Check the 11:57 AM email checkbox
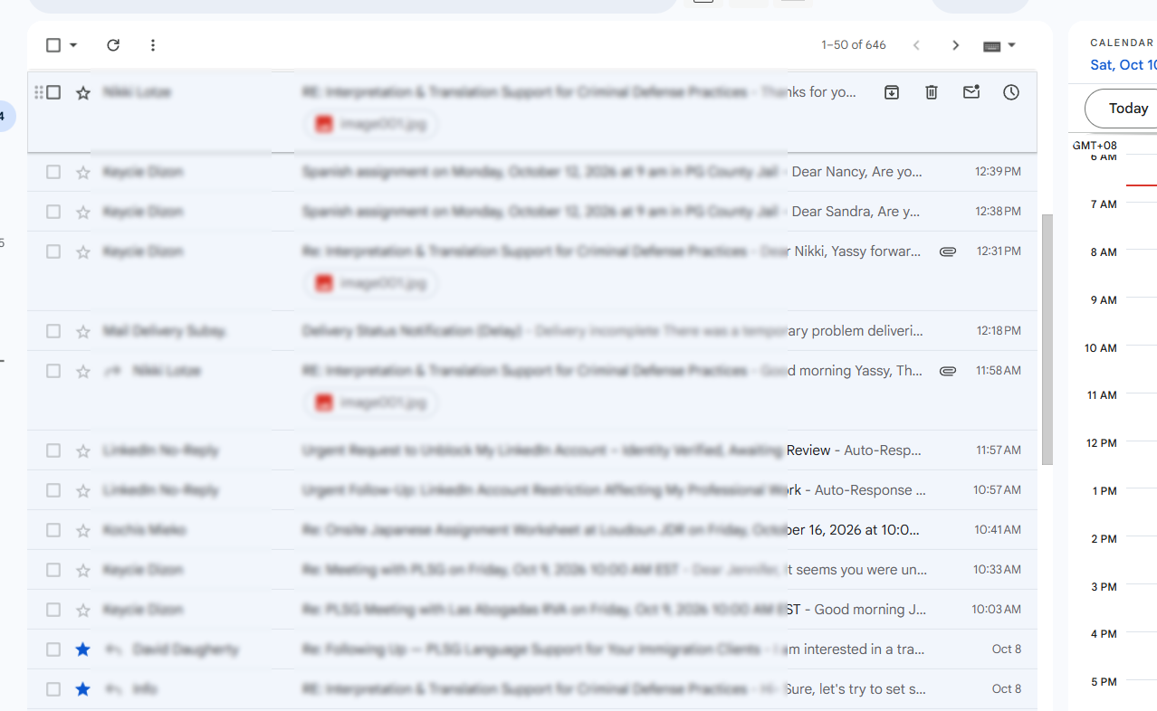Image resolution: width=1157 pixels, height=711 pixels. [x=53, y=450]
